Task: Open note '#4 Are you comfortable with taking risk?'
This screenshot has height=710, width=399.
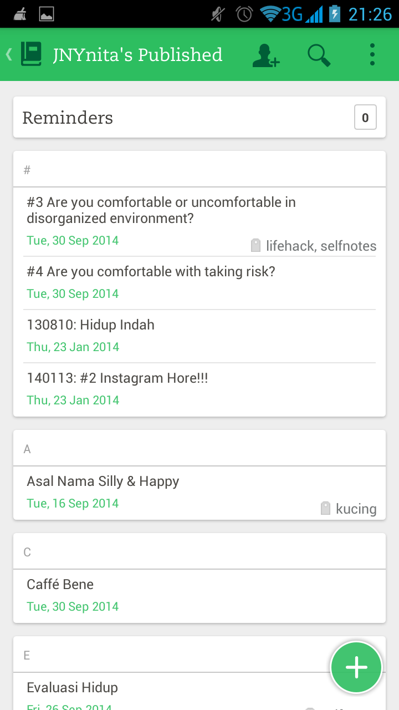Action: point(151,272)
